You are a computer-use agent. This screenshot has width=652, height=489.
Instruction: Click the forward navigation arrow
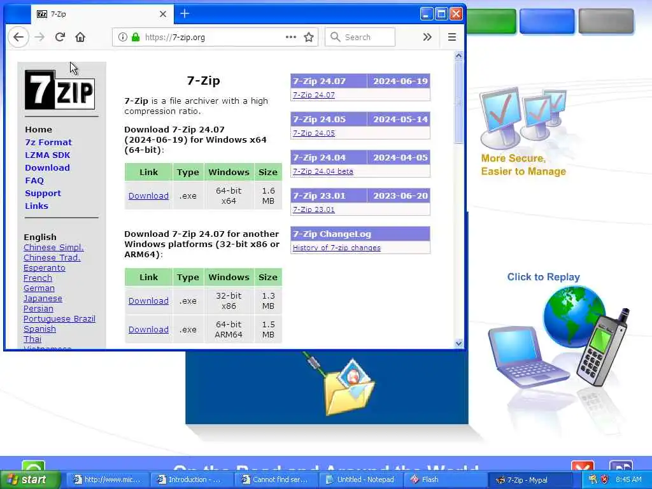click(x=39, y=37)
